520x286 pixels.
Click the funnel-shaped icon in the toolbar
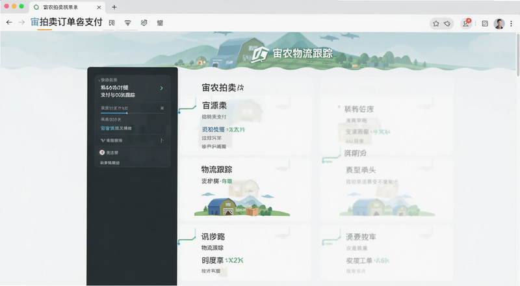click(127, 23)
